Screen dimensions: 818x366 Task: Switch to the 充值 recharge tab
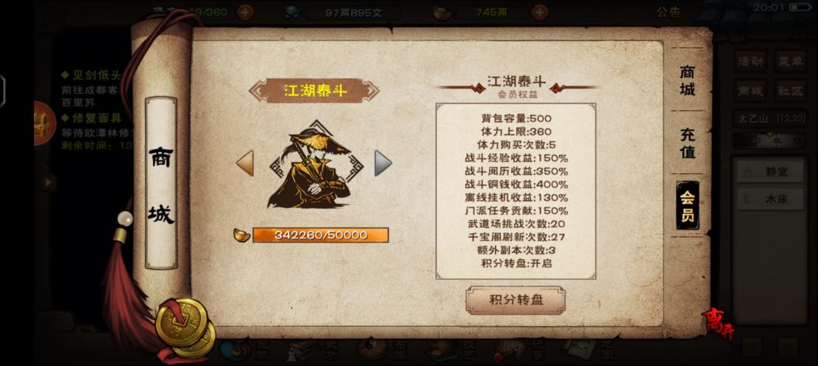(x=687, y=143)
